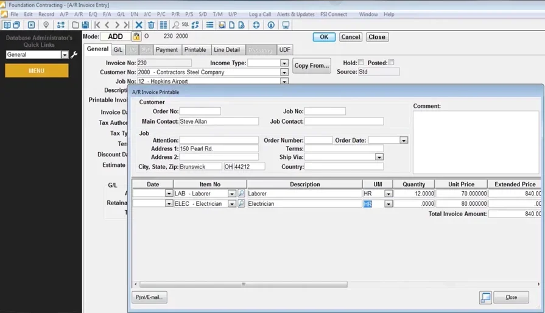
Task: Click the lookup magnifier on the Laborer row
Action: click(x=241, y=193)
